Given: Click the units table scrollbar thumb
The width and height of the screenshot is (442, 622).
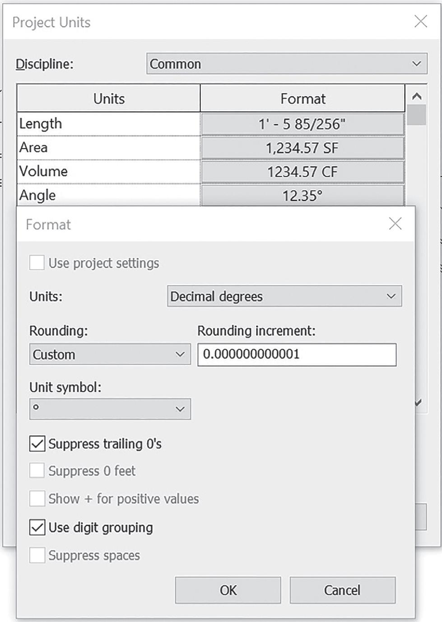Looking at the screenshot, I should point(417,115).
